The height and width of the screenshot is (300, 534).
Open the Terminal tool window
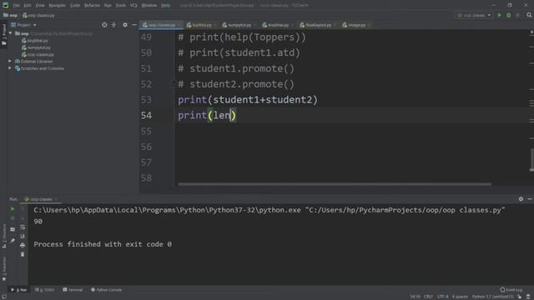pyautogui.click(x=73, y=290)
